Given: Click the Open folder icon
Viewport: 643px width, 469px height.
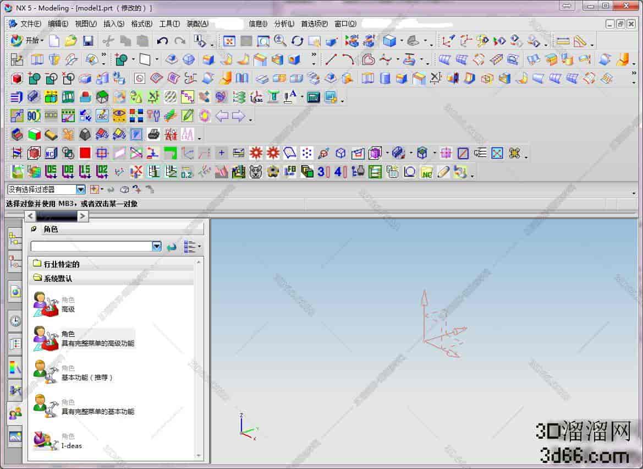Looking at the screenshot, I should coord(70,41).
